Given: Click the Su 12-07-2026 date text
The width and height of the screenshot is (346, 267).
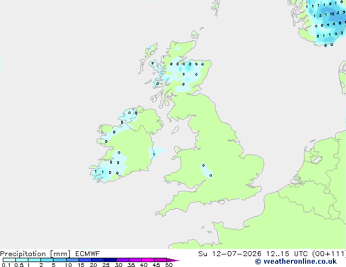Looking at the screenshot, I should coord(230,254).
